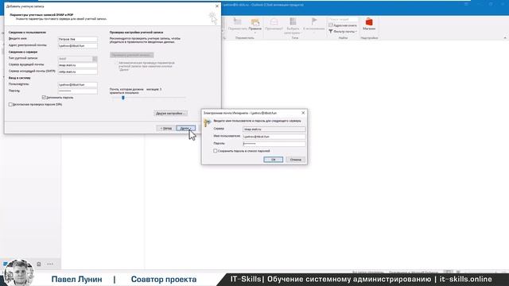
Task: Click the Your Name input field
Action: coord(78,39)
